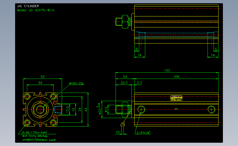Image resolution: width=238 pixels, height=146 pixels.
Task: Click the 24 rod extension dimension
Action: pyautogui.click(x=125, y=77)
